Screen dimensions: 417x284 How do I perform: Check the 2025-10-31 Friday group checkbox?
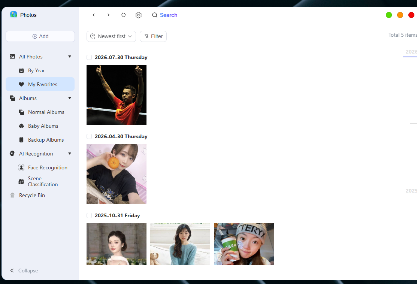point(89,215)
